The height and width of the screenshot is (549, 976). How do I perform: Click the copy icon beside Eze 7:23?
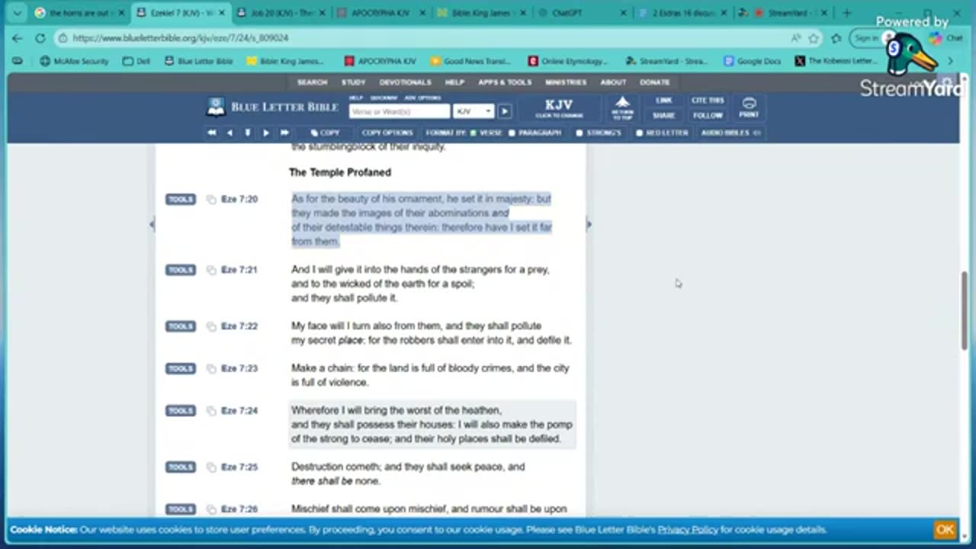point(211,369)
